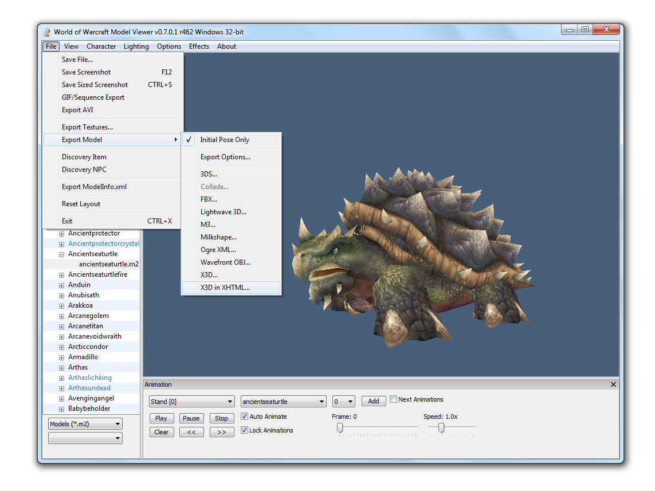Choose Save Screenshot menu entry
Screen dimensions: 655x491
pos(113,72)
